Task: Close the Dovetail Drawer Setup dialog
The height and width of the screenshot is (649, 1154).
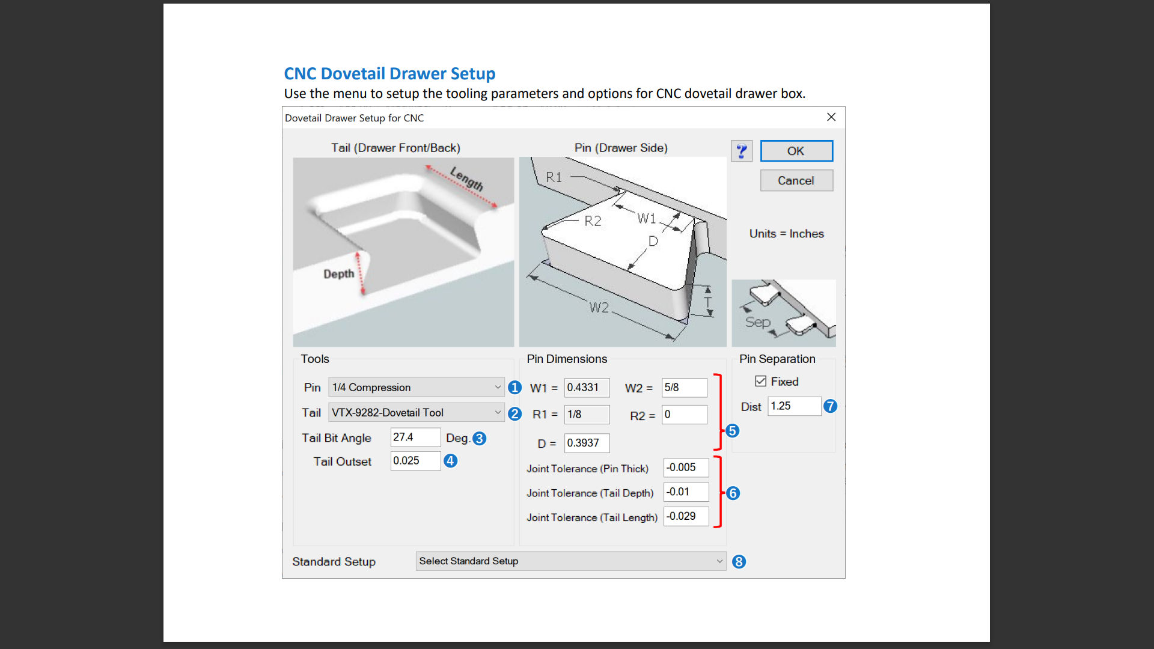Action: coord(831,117)
